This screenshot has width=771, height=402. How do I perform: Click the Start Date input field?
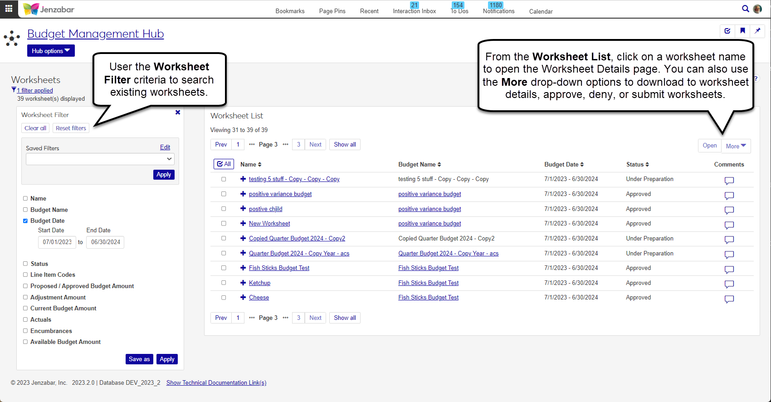57,242
